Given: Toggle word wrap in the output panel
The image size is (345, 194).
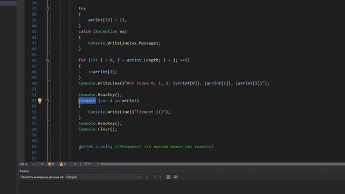Looking at the screenshot, I should [x=175, y=177].
